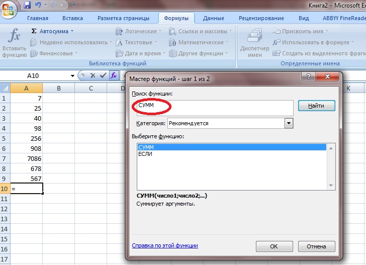Select cell containing 7086
The image size is (366, 265).
coord(26,158)
